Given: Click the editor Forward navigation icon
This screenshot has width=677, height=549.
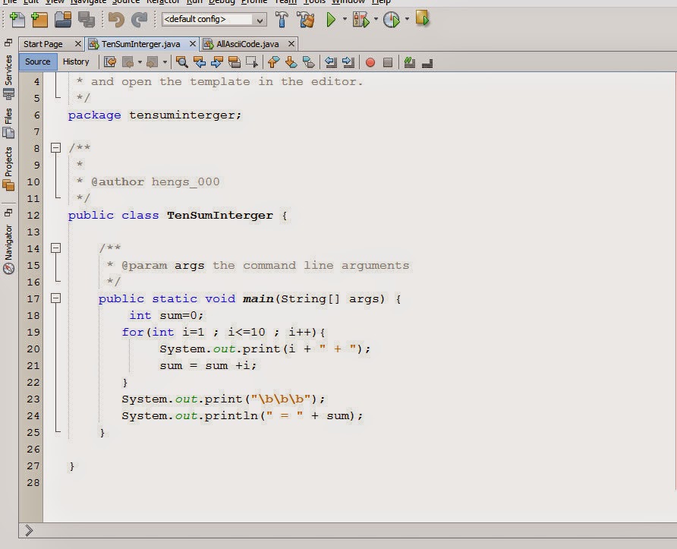Looking at the screenshot, I should 152,62.
